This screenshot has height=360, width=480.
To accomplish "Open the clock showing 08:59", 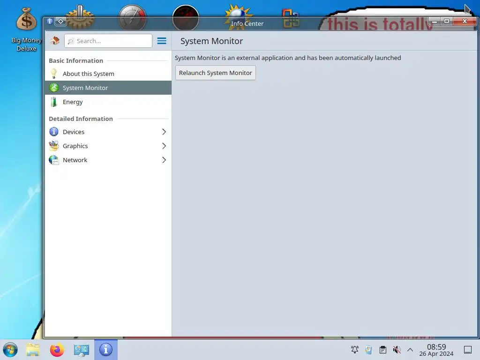I will click(x=436, y=350).
